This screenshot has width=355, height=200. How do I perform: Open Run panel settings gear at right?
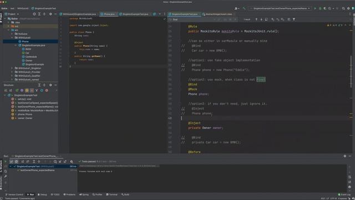coord(345,156)
